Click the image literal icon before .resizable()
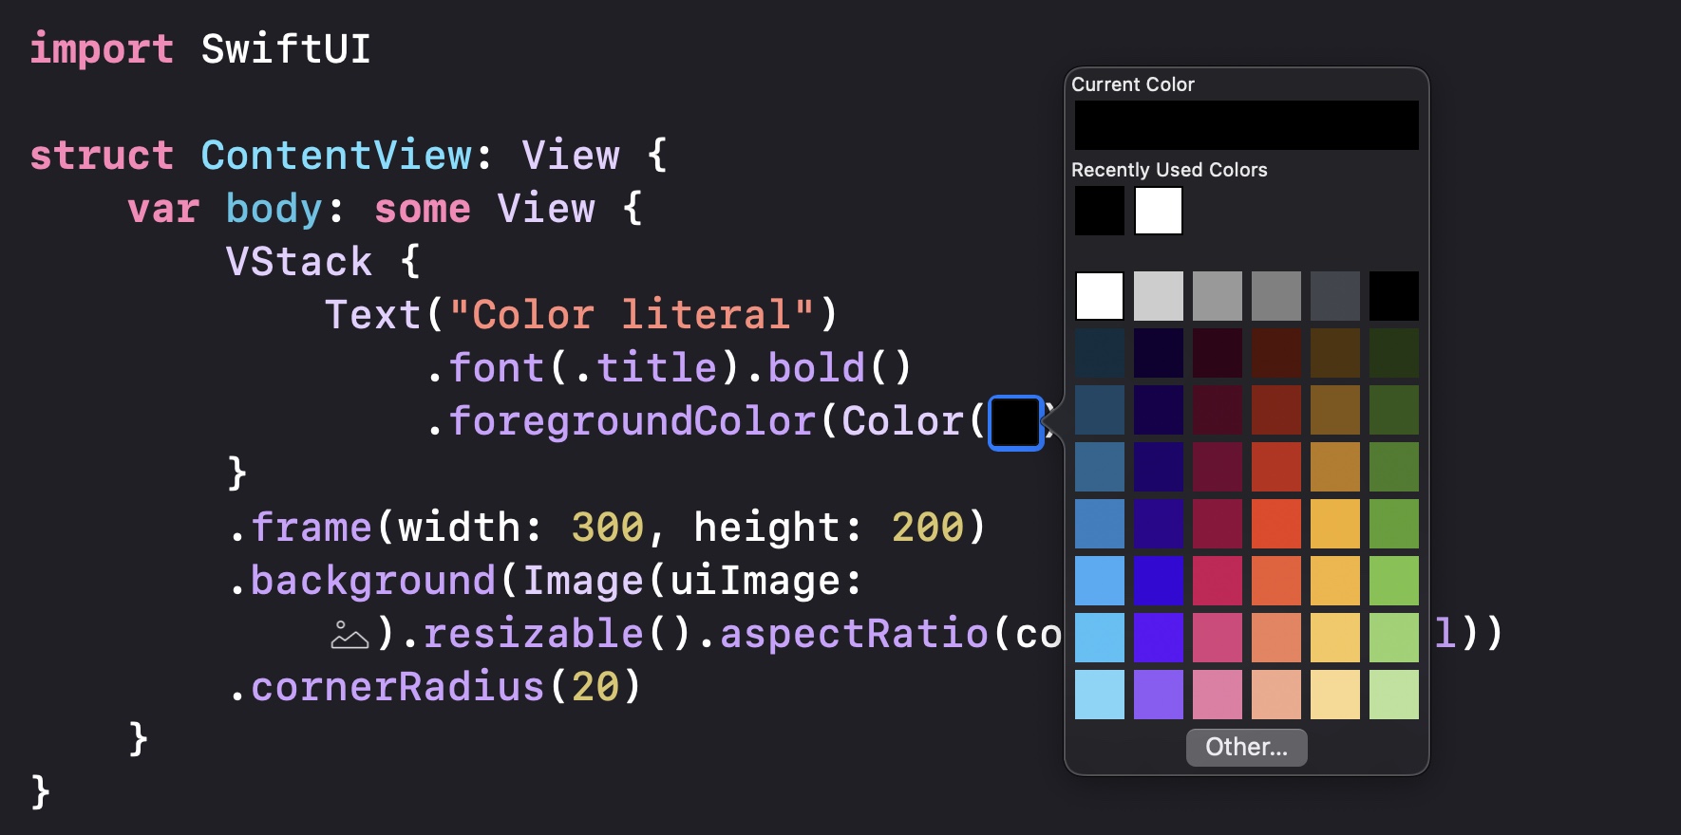Screen dimensions: 1681x835 pos(349,635)
